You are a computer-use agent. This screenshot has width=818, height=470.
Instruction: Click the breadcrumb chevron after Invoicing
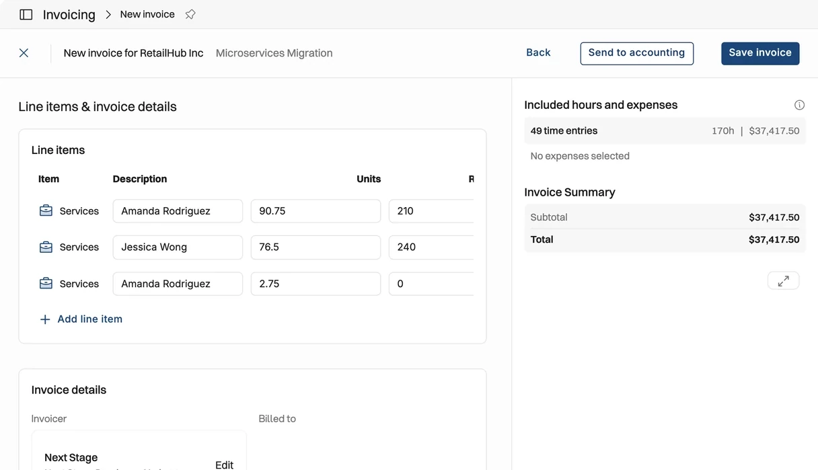(108, 14)
